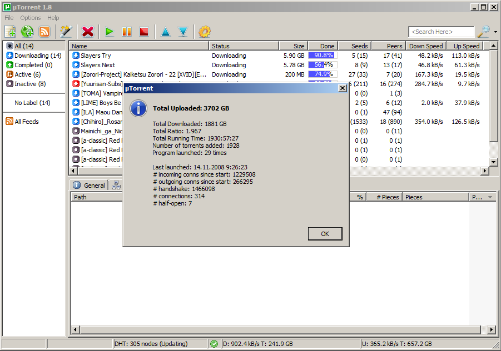The height and width of the screenshot is (351, 501).
Task: Click green network status check icon
Action: [214, 344]
